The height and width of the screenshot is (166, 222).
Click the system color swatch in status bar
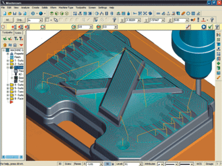point(108,164)
